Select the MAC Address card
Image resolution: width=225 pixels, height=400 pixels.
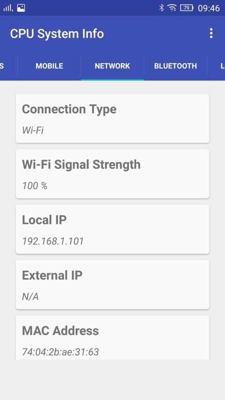(112, 337)
